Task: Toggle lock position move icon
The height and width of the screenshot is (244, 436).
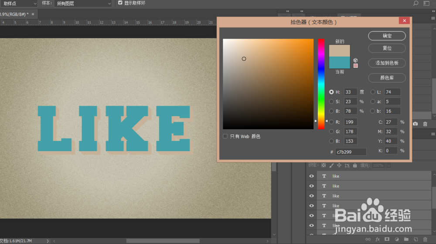Action: click(339, 165)
